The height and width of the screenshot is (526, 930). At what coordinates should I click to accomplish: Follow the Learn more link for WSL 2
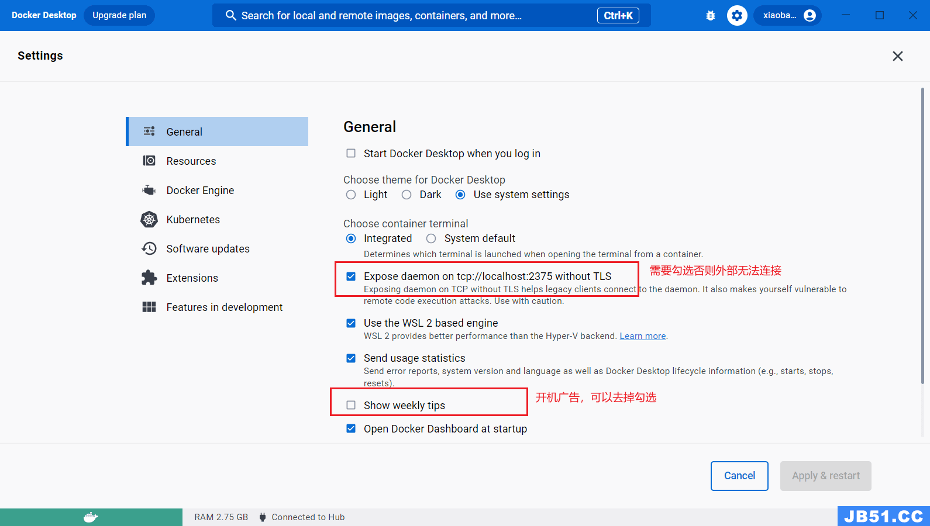tap(643, 336)
